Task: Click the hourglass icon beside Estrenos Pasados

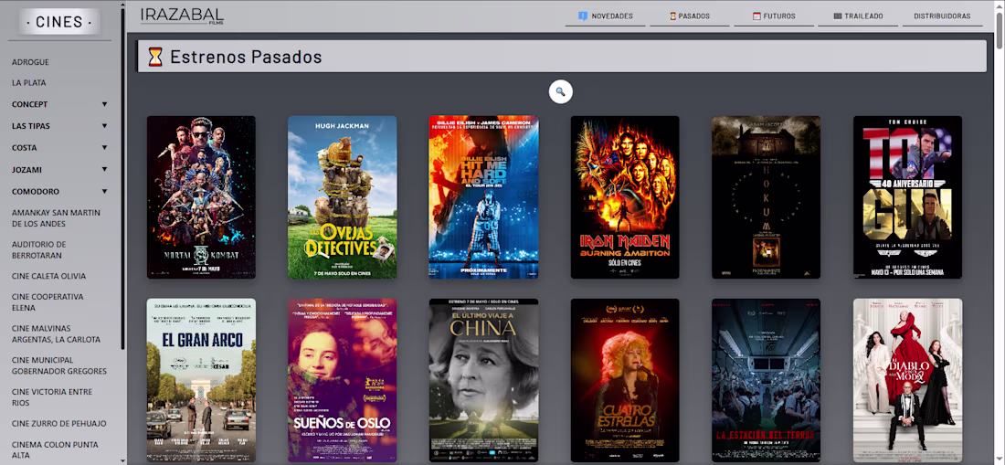Action: 155,57
